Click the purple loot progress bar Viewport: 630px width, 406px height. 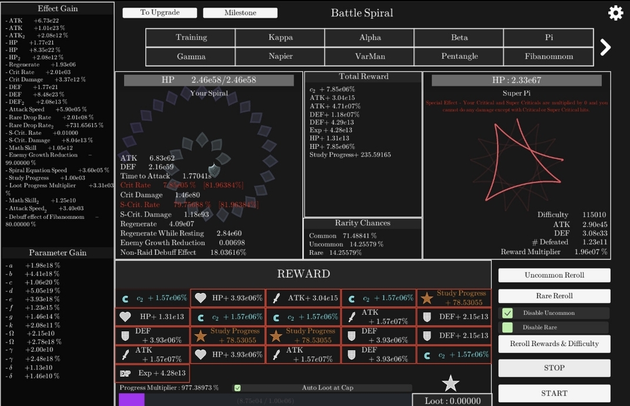(x=131, y=400)
